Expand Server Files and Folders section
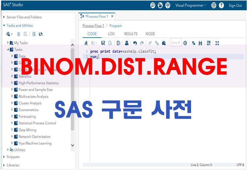Screen dimensions: 247x170 coord(4,17)
